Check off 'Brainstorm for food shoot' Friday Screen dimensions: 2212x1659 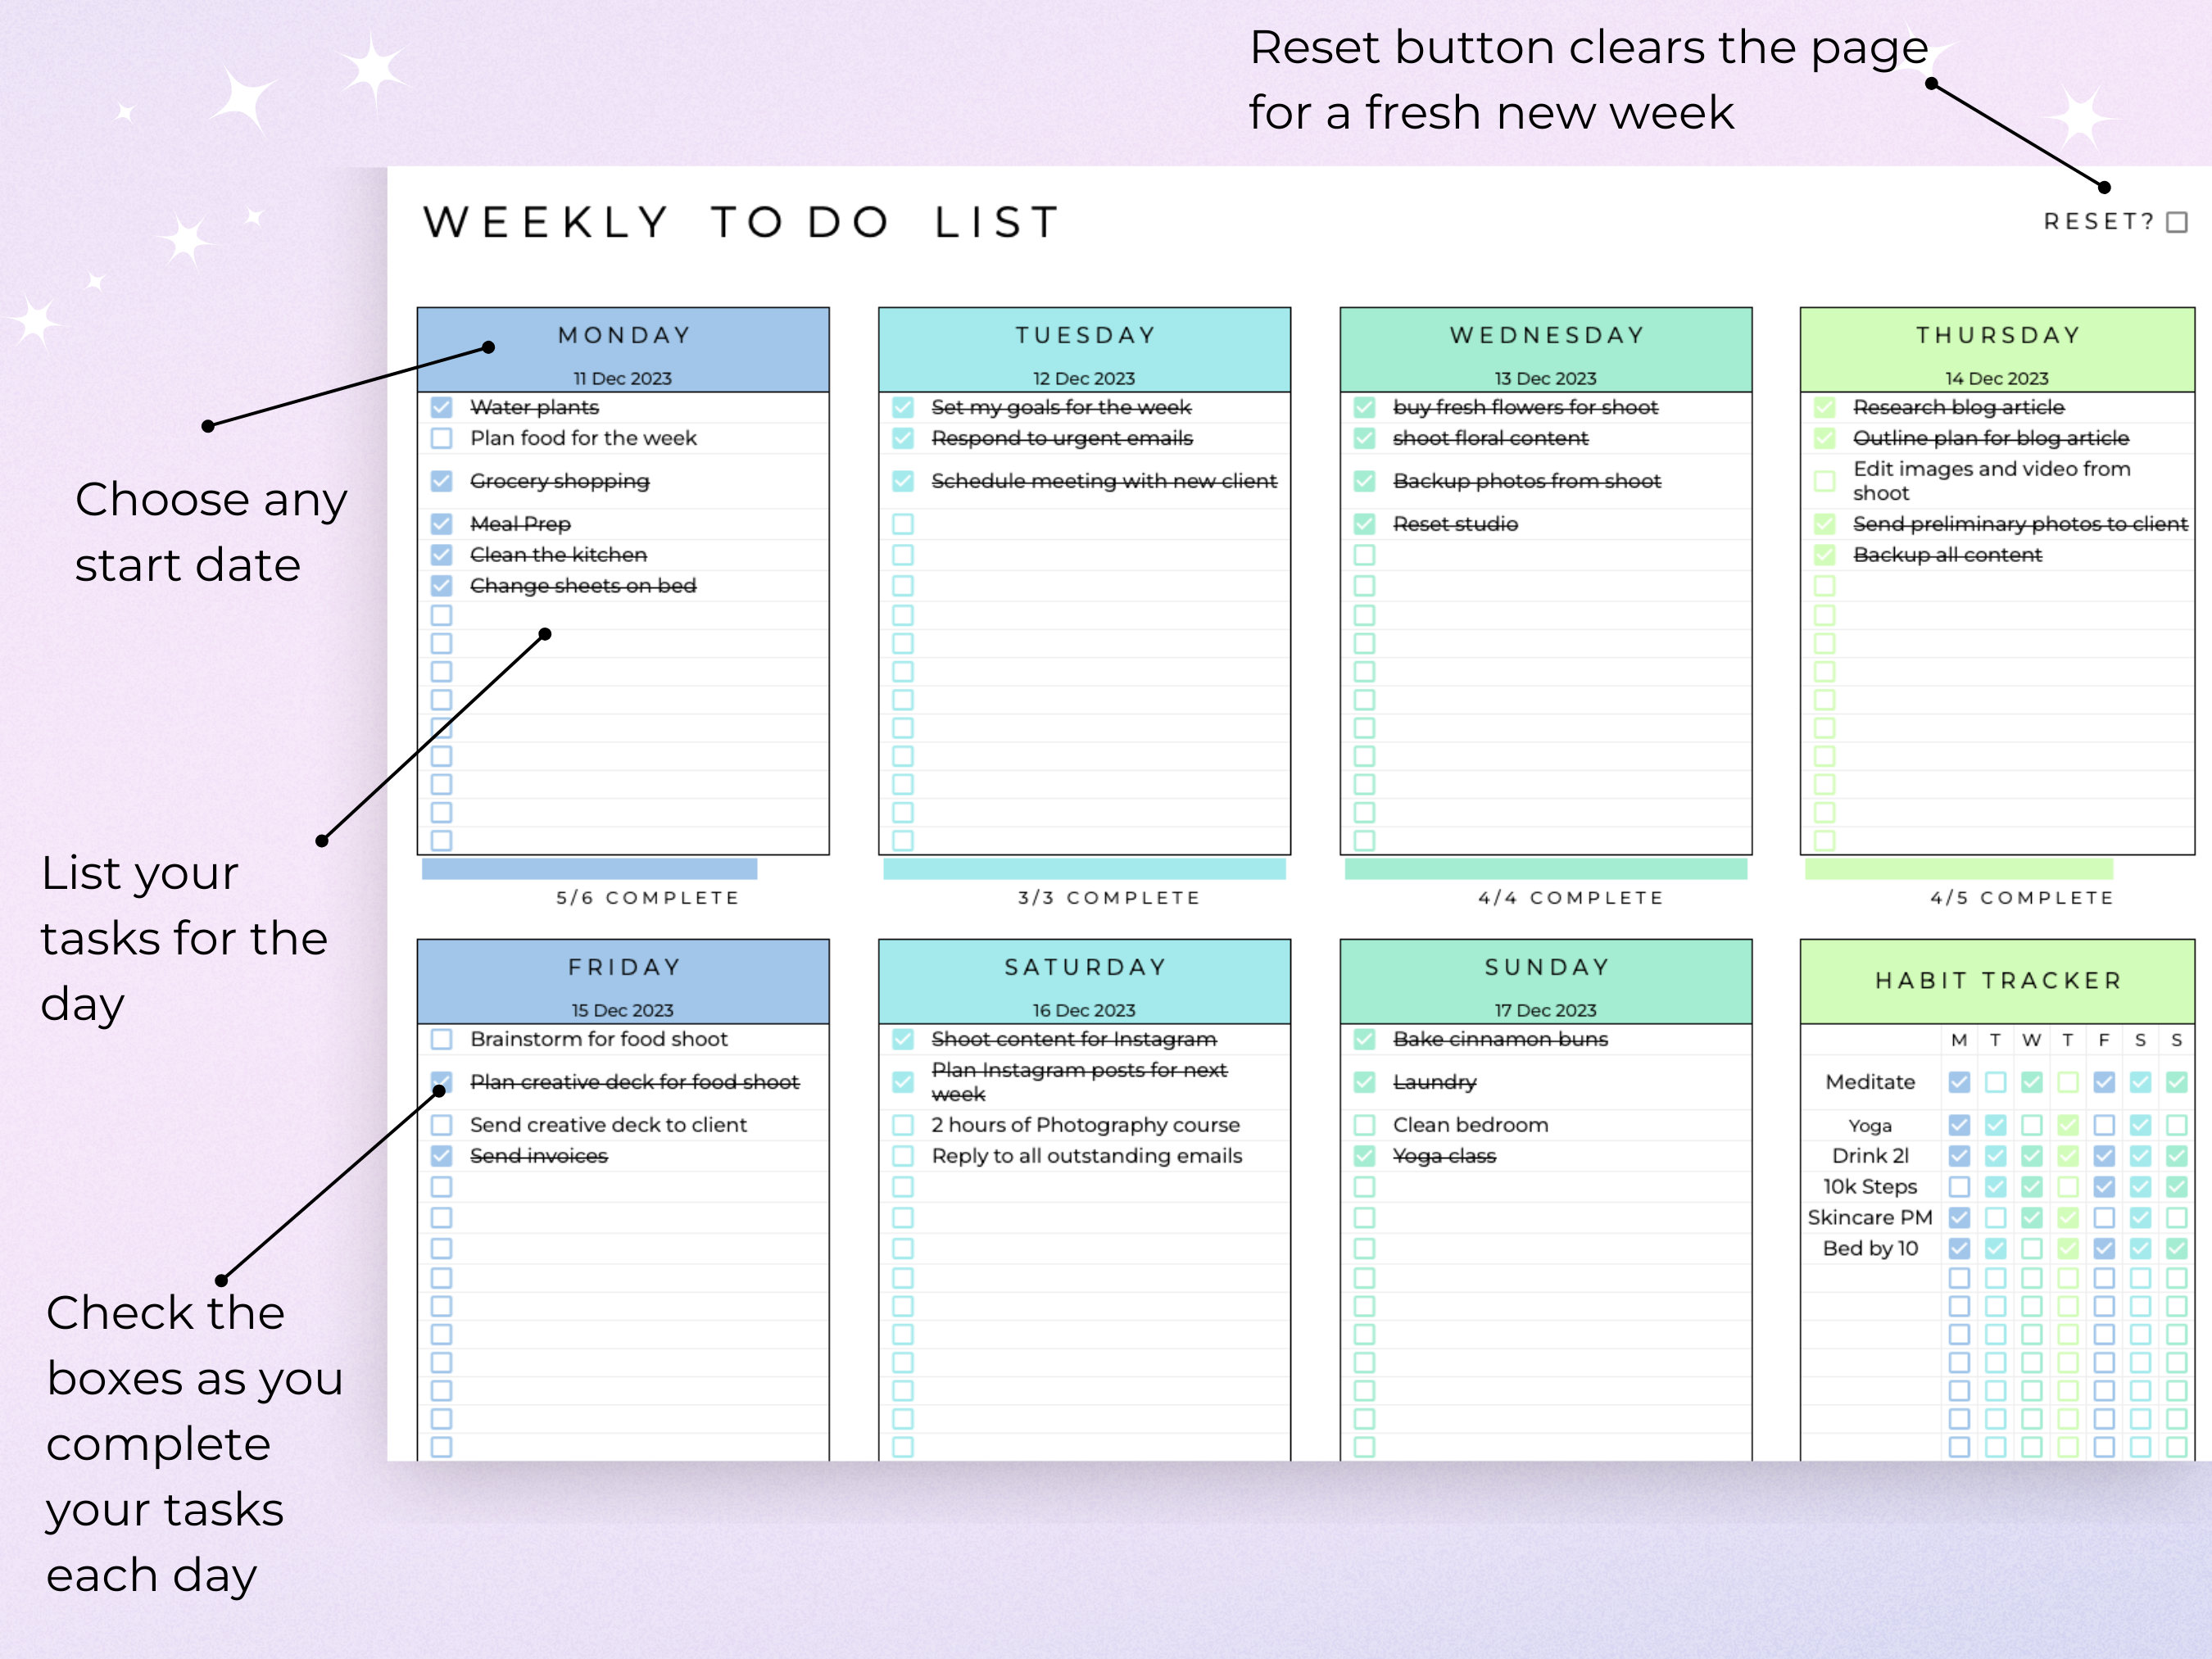[441, 1039]
